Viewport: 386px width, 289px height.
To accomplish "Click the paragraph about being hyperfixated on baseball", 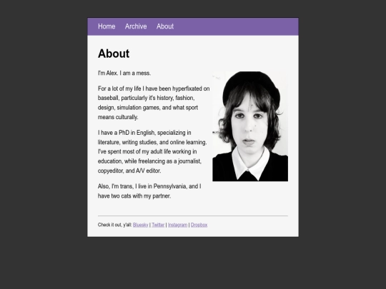I will 154,103.
